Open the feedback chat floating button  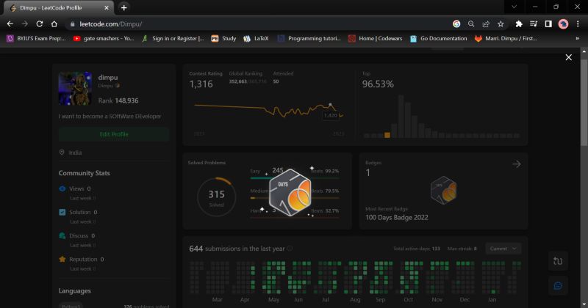point(558,285)
